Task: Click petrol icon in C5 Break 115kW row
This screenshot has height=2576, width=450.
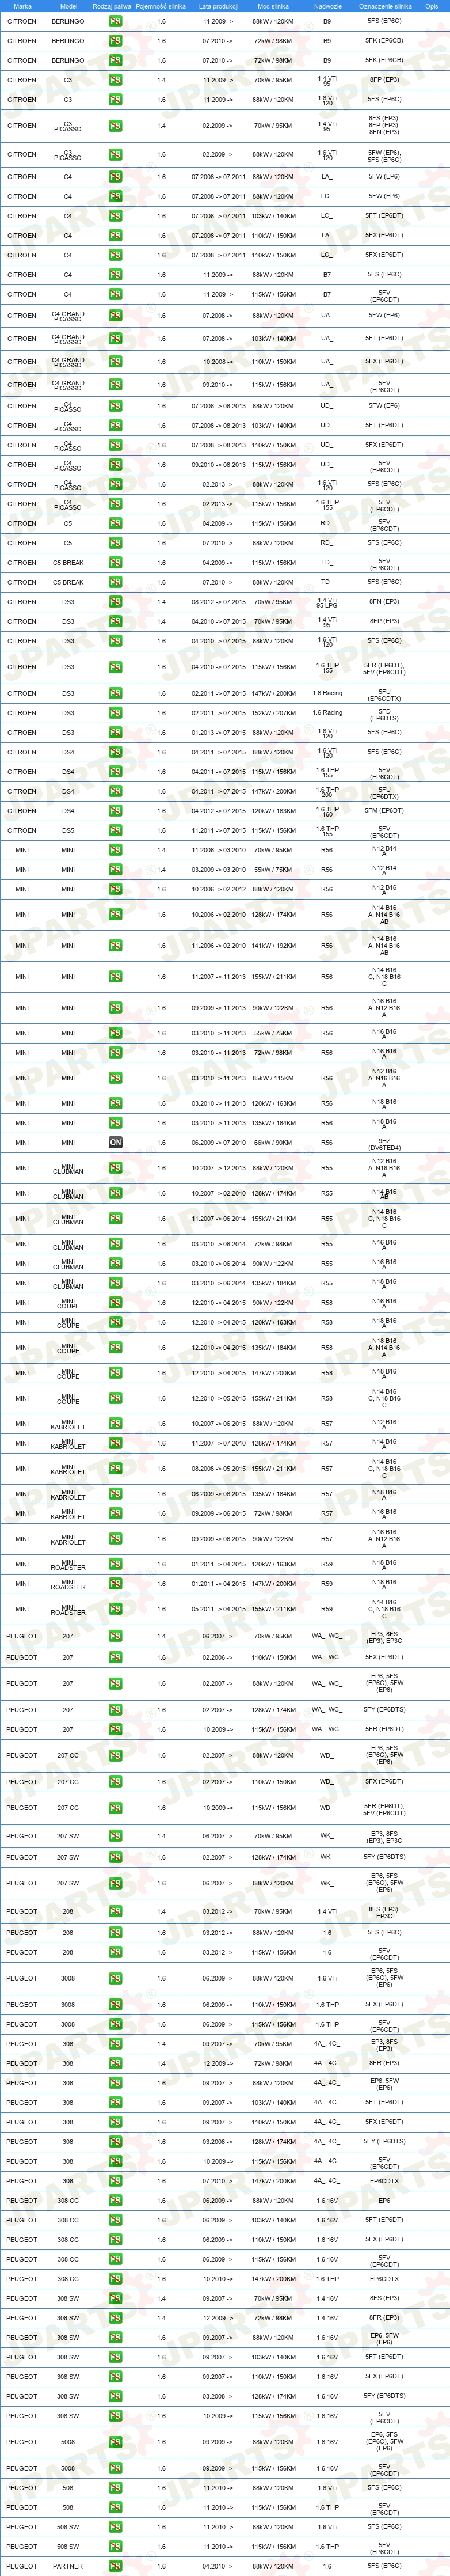Action: (x=116, y=563)
